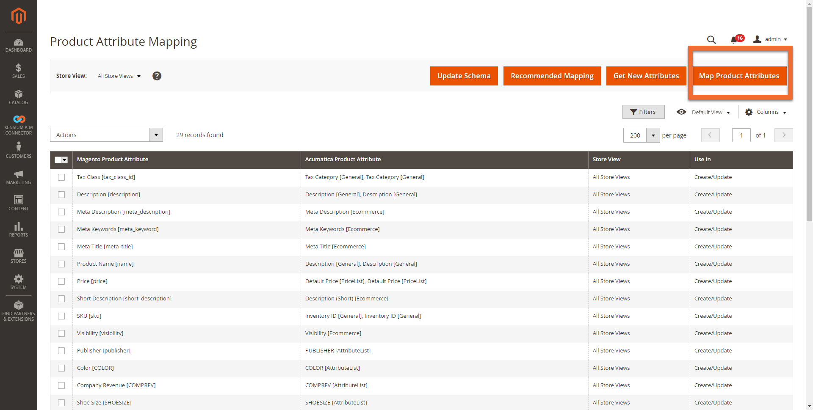Open Kensium A-M Connector menu
The width and height of the screenshot is (813, 410).
point(19,125)
